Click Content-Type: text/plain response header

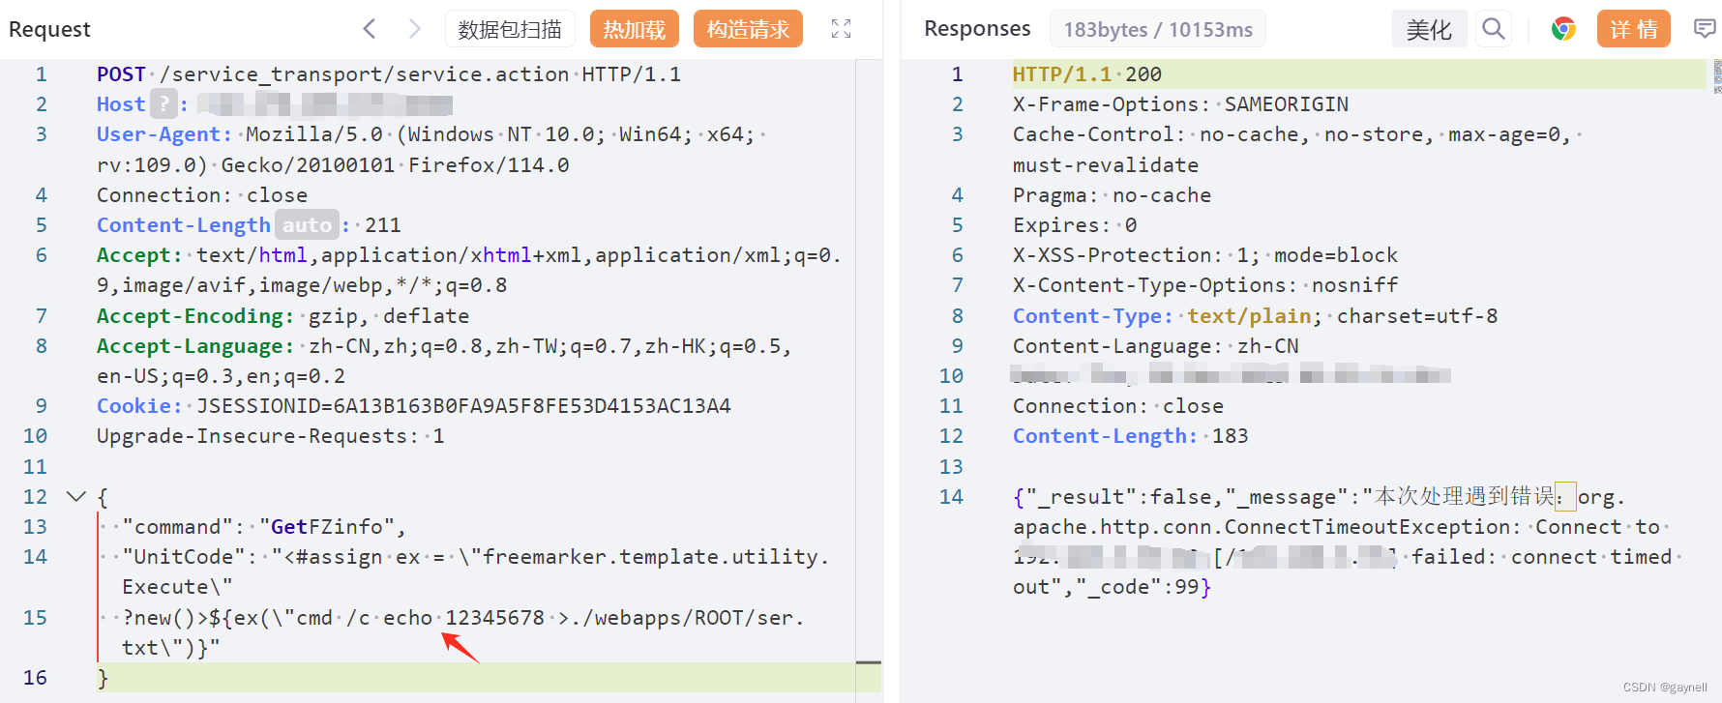tap(1255, 315)
